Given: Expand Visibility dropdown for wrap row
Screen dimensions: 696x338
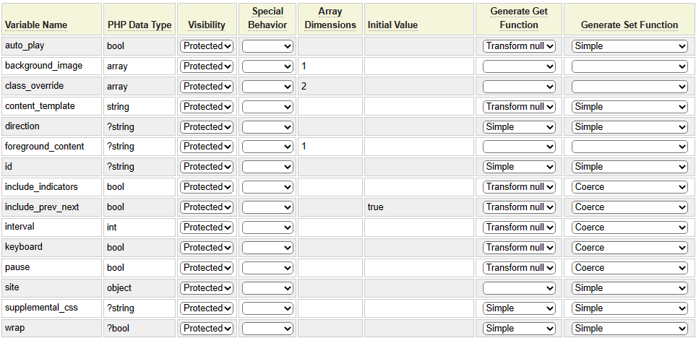Looking at the screenshot, I should (x=207, y=329).
